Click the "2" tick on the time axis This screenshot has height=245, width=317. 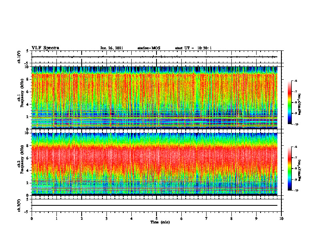(x=82, y=219)
